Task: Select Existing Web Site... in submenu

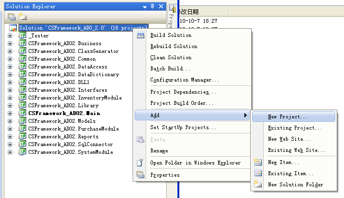Action: (x=296, y=150)
